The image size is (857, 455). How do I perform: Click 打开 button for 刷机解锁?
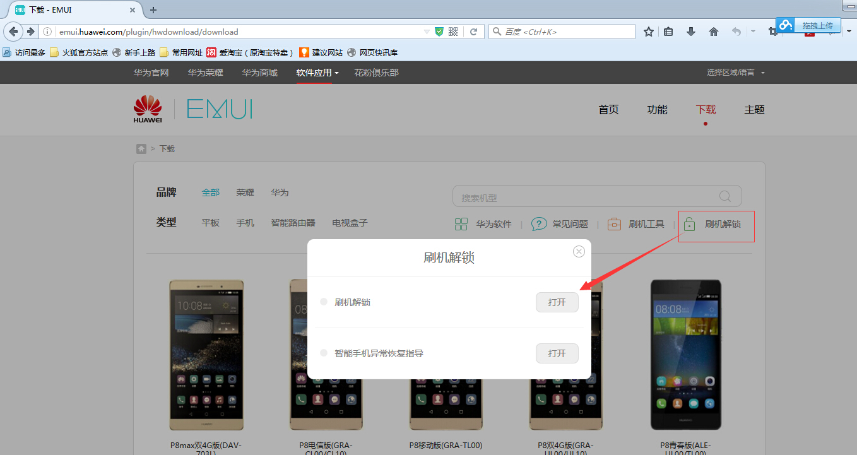click(557, 302)
